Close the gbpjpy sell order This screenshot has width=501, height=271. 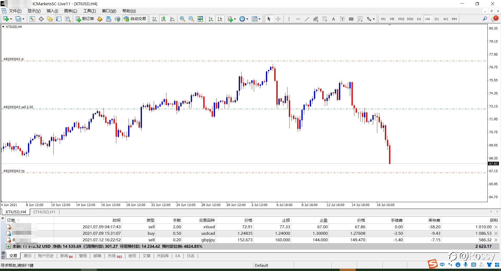496,240
